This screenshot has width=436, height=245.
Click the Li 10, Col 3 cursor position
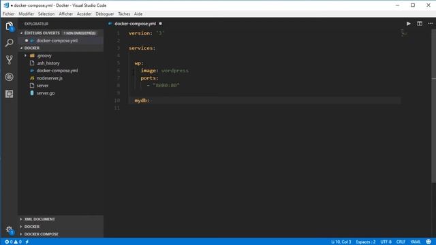coord(341,242)
